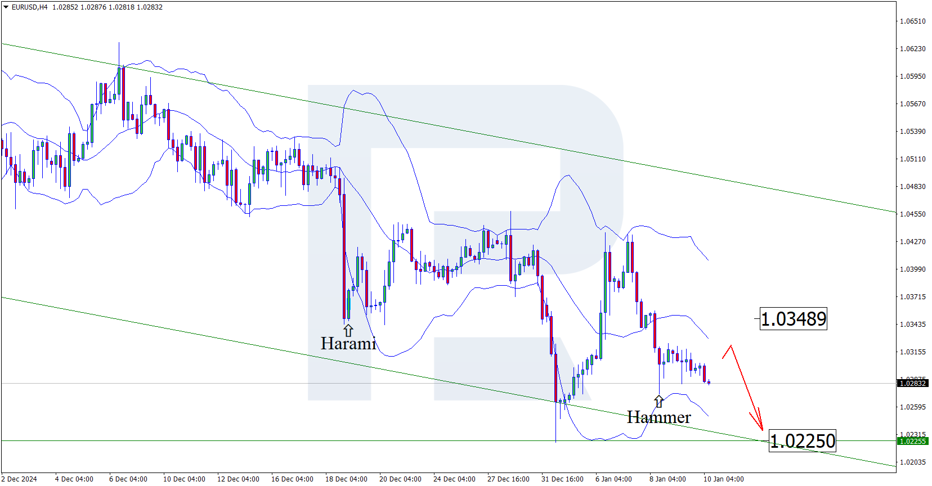Click the EURUSD,H4 symbol label
Viewport: 932px width, 486px height.
[30, 7]
